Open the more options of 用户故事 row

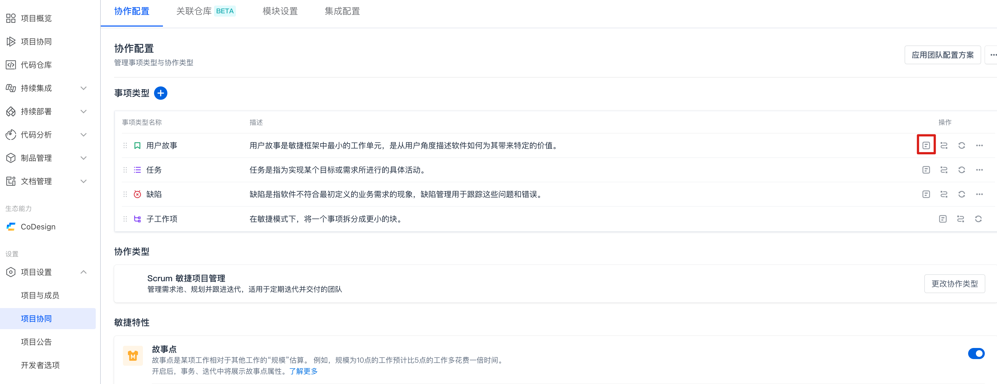click(979, 146)
